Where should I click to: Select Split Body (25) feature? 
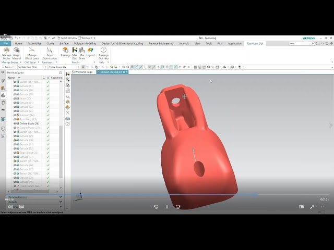(x=28, y=119)
